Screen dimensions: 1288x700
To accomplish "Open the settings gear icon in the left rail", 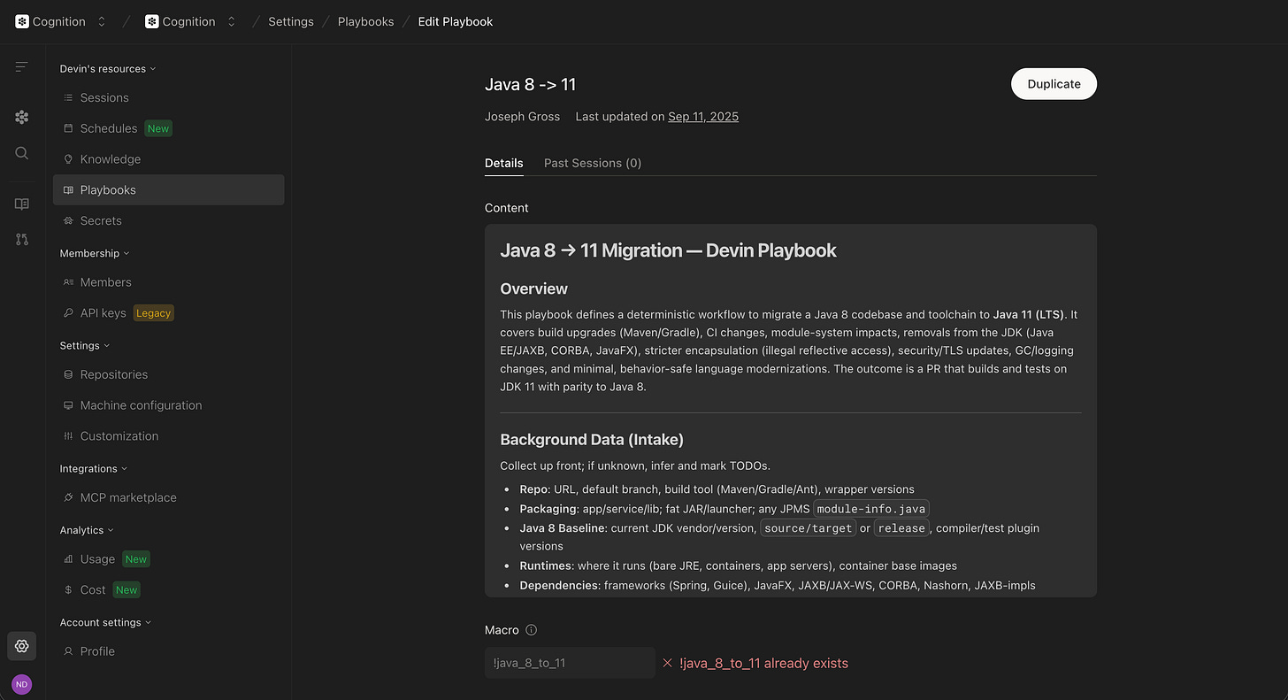I will [22, 646].
